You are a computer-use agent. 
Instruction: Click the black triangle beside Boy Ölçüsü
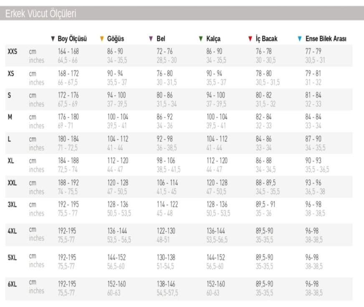pos(53,39)
